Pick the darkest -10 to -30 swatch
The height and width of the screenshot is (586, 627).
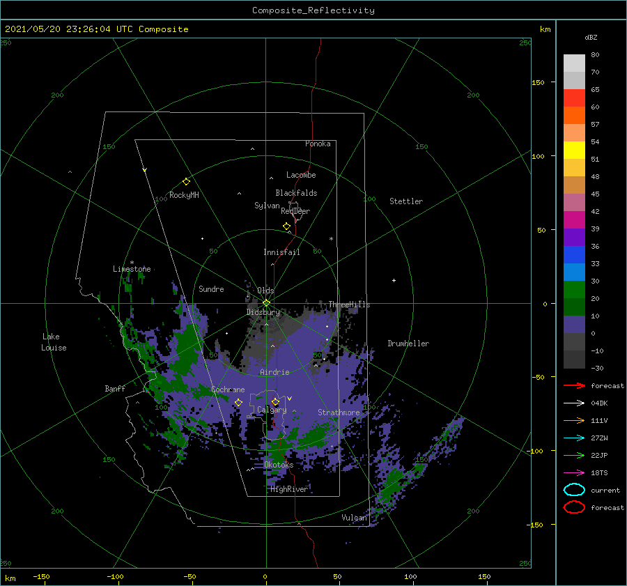(574, 360)
